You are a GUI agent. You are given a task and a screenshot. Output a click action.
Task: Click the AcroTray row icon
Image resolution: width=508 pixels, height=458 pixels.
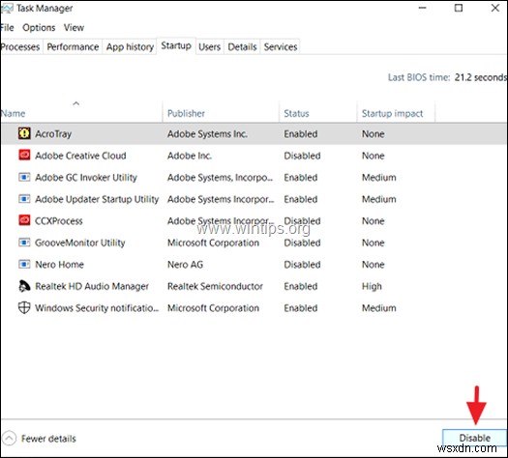coord(24,133)
